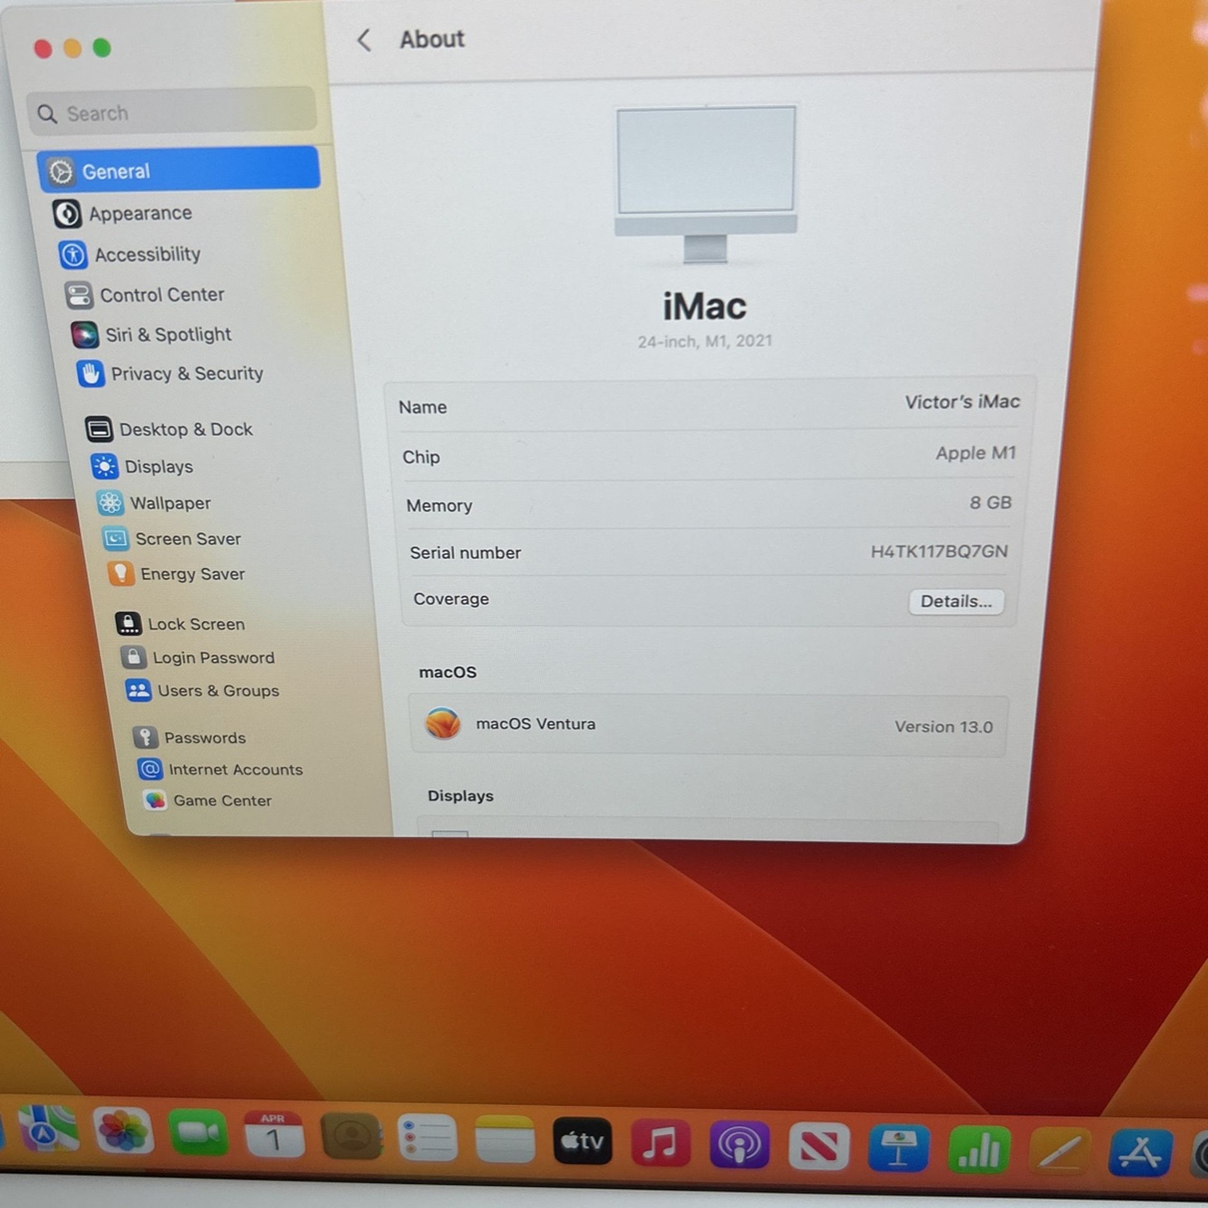Open Keynote from the Dock
The height and width of the screenshot is (1208, 1208).
tap(898, 1148)
